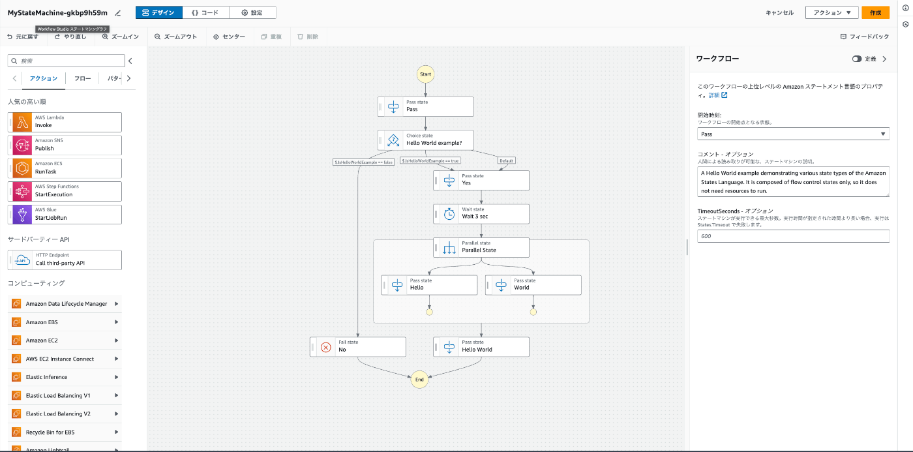Screen dimensions: 913x452
Task: Select the フロー tab in states browser
Action: [x=83, y=78]
